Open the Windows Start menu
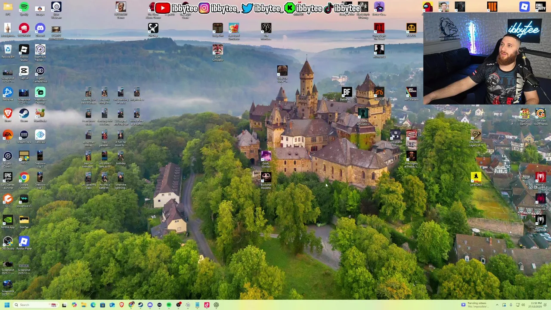Image resolution: width=551 pixels, height=310 pixels. (x=6, y=305)
